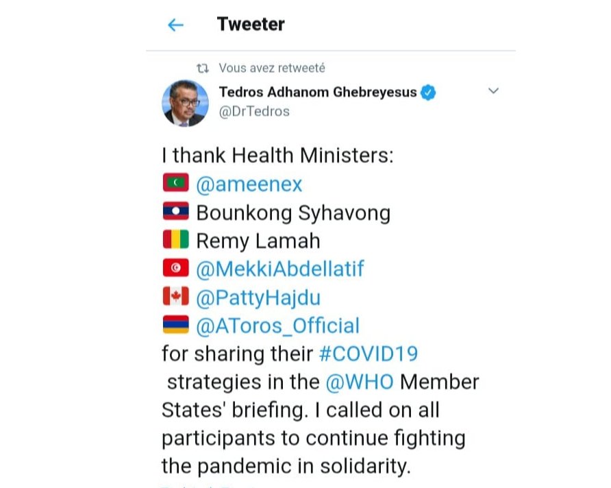Screen dimensions: 611x488
Task: Open the @WHO mention
Action: [x=360, y=382]
